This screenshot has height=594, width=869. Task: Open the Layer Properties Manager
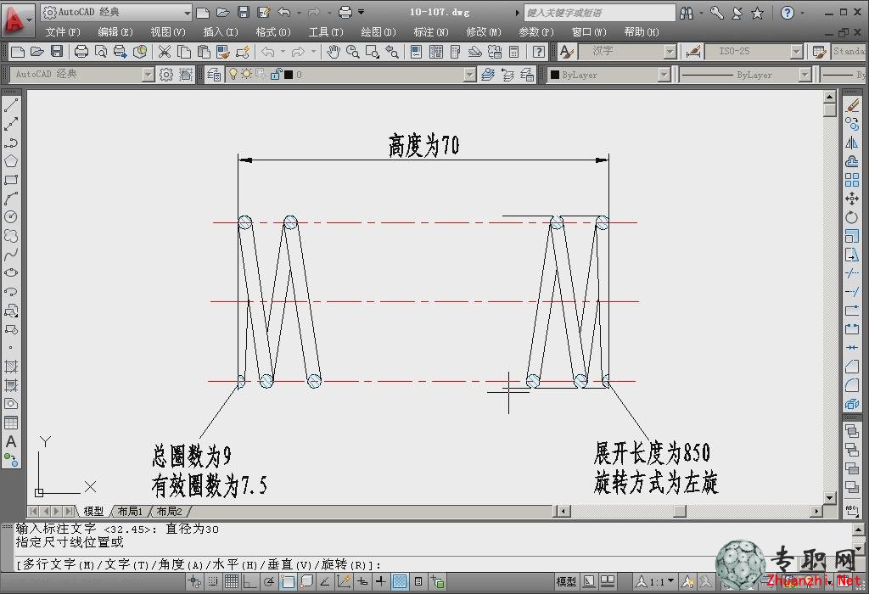pyautogui.click(x=214, y=75)
